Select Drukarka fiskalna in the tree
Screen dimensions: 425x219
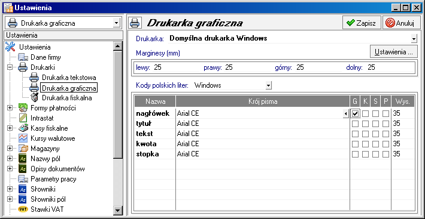point(67,98)
